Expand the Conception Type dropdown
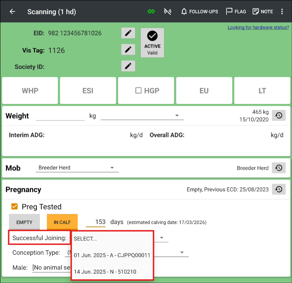 [x=182, y=252]
